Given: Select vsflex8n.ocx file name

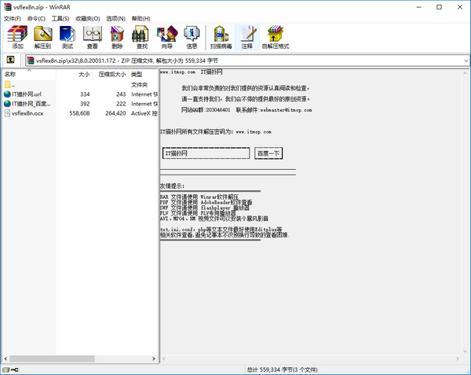Looking at the screenshot, I should click(x=27, y=113).
